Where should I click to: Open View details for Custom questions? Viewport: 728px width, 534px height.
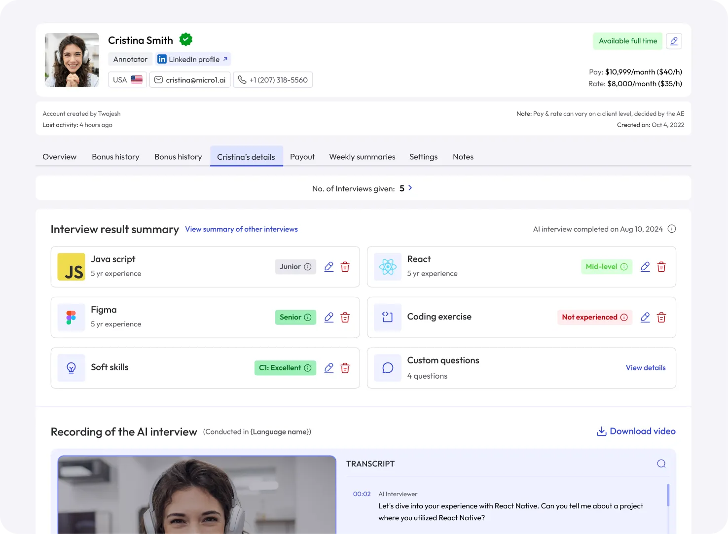[x=646, y=368]
